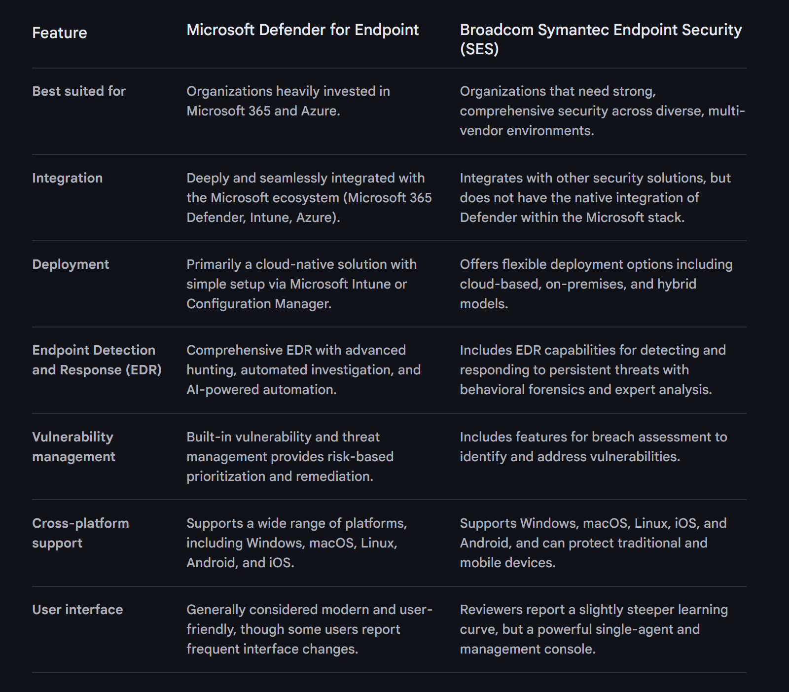This screenshot has width=789, height=692.
Task: Click the 'Offers flexible deployment options' cell
Action: [x=596, y=284]
